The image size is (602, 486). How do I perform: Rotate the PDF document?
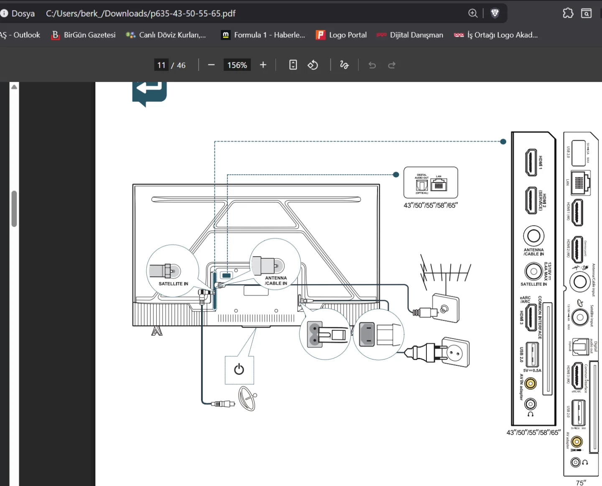point(313,65)
